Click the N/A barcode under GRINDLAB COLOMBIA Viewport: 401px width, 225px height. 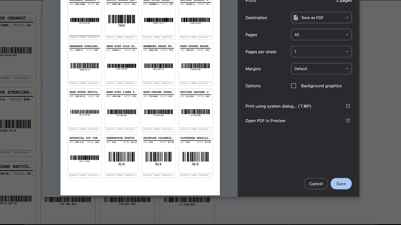pos(158,158)
